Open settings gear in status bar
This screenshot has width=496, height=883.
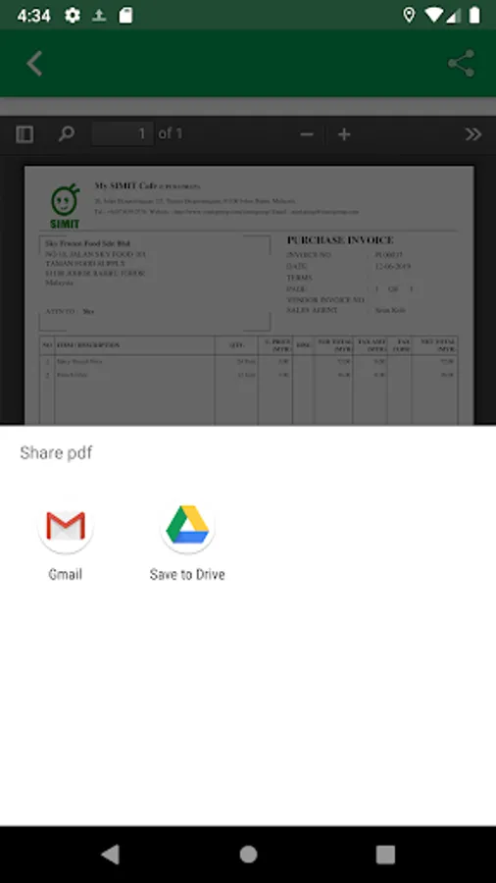point(72,15)
